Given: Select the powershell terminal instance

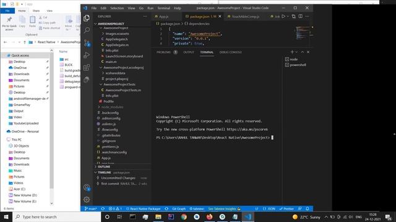Looking at the screenshot, I should (x=298, y=65).
